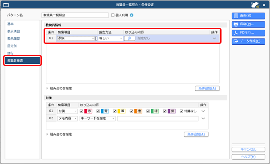Uncheck the 青 sticky note checkbox
This screenshot has width=270, height=164.
tap(98, 111)
